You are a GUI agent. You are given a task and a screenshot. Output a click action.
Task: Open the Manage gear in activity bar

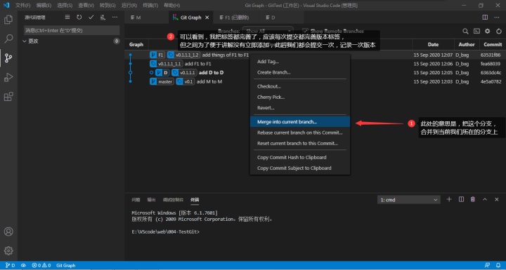[8, 250]
